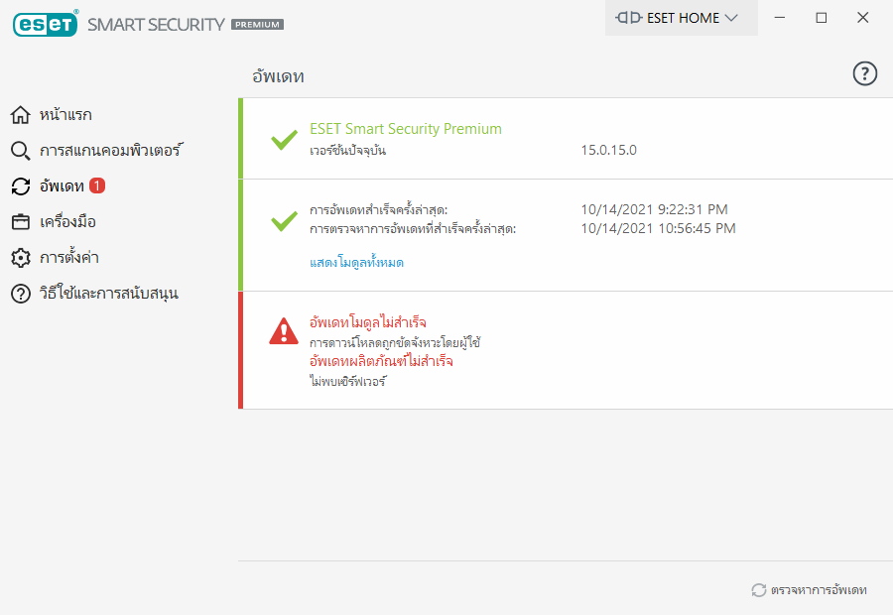Click the ESET logo

45,24
